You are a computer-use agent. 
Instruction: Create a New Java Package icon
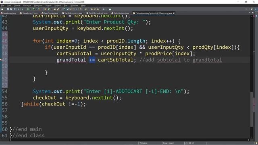click(x=45, y=9)
